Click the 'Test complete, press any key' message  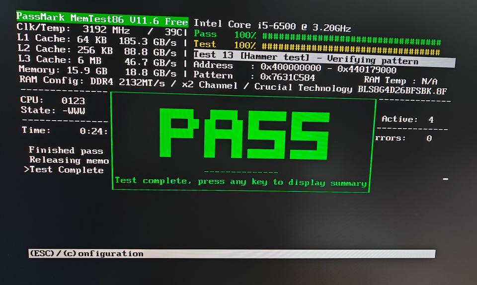240,182
